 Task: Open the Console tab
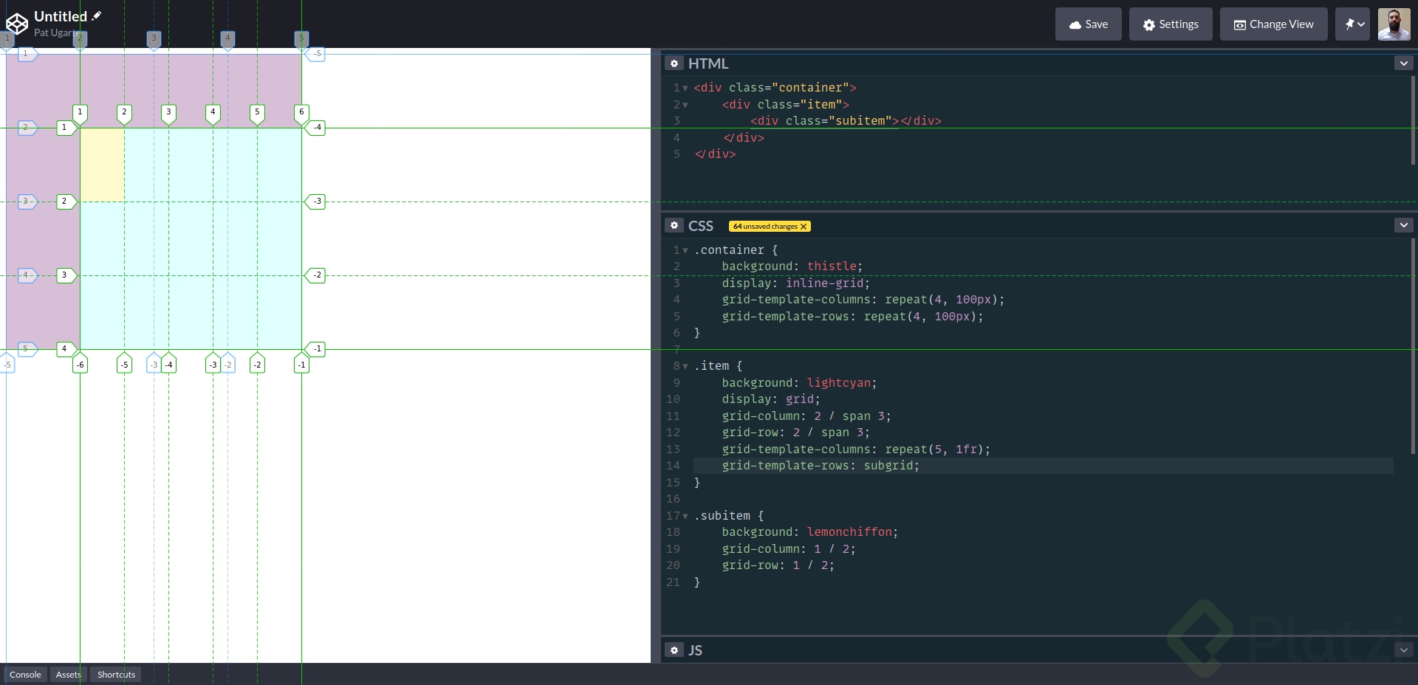(25, 674)
